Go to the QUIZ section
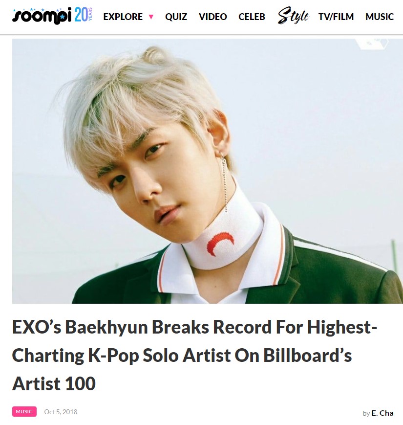 pos(176,17)
